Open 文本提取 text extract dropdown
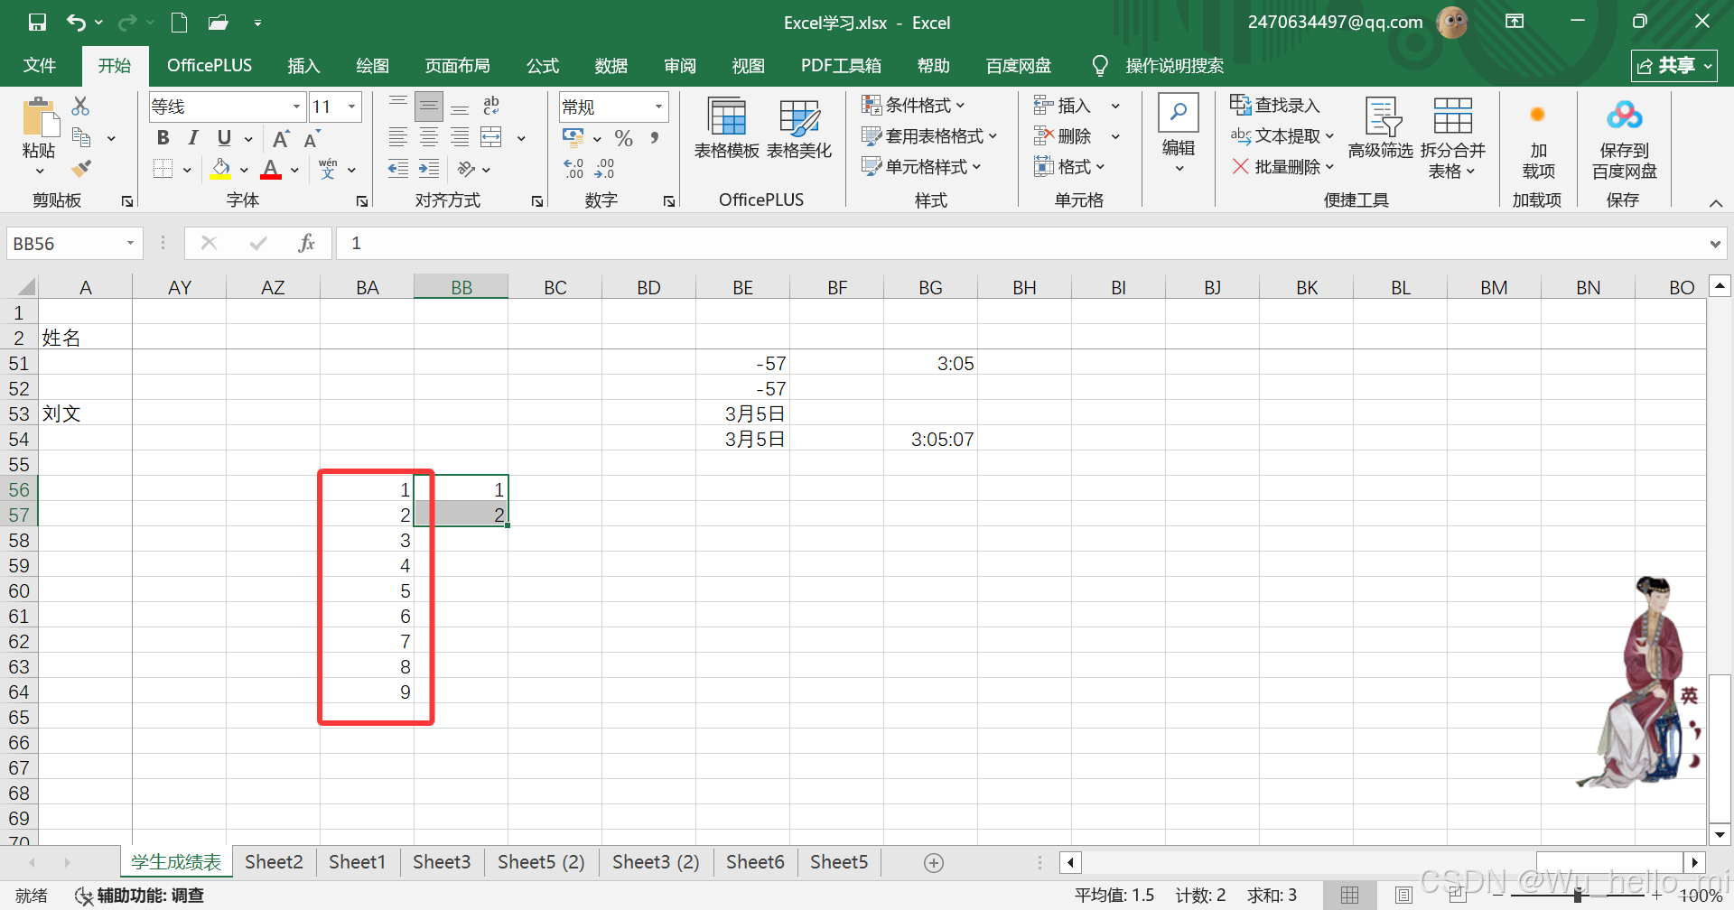 1282,136
